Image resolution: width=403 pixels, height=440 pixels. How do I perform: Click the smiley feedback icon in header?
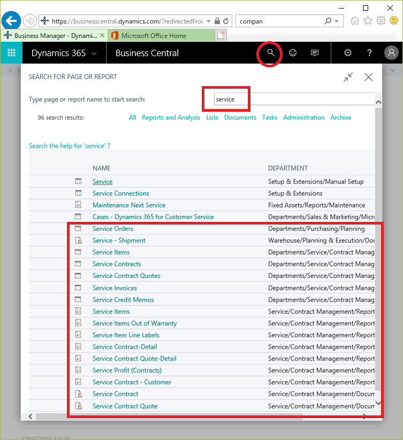pyautogui.click(x=293, y=53)
